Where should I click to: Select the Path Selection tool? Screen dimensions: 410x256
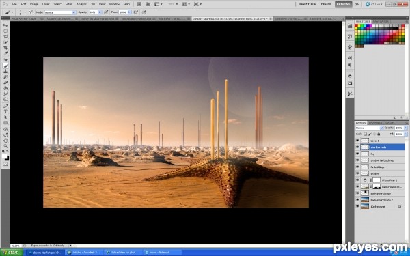click(5, 117)
